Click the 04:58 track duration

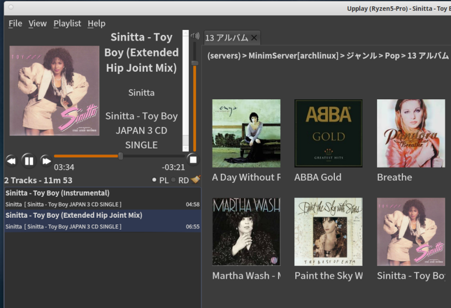(x=192, y=204)
